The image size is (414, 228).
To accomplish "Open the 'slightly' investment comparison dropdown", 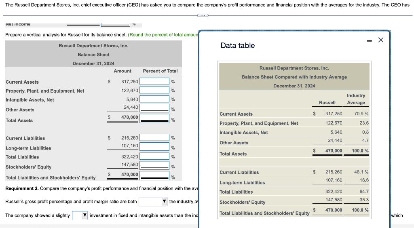I will click(x=80, y=215).
